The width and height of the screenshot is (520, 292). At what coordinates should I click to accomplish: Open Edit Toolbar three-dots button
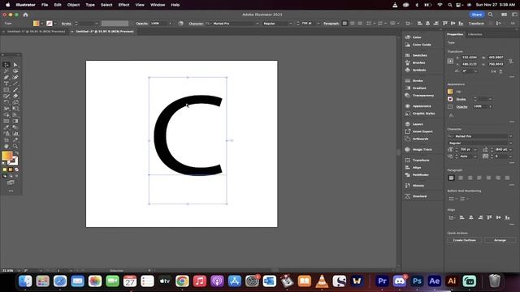[11, 191]
